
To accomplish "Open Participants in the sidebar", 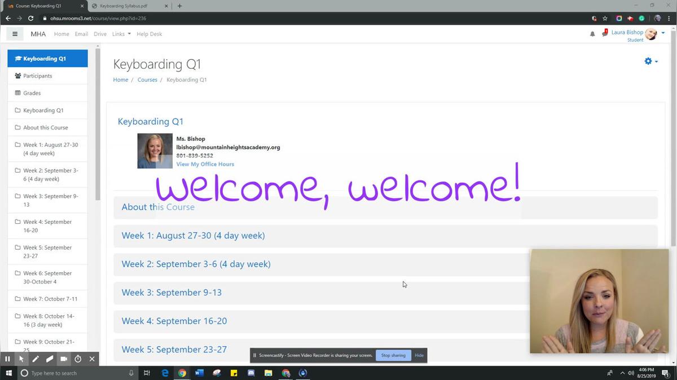I will coord(47,76).
